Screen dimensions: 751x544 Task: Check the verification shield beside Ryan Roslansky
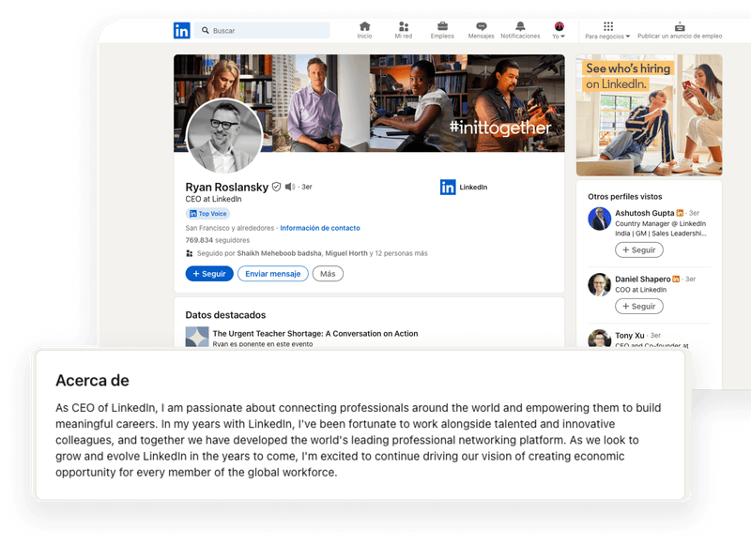point(276,187)
